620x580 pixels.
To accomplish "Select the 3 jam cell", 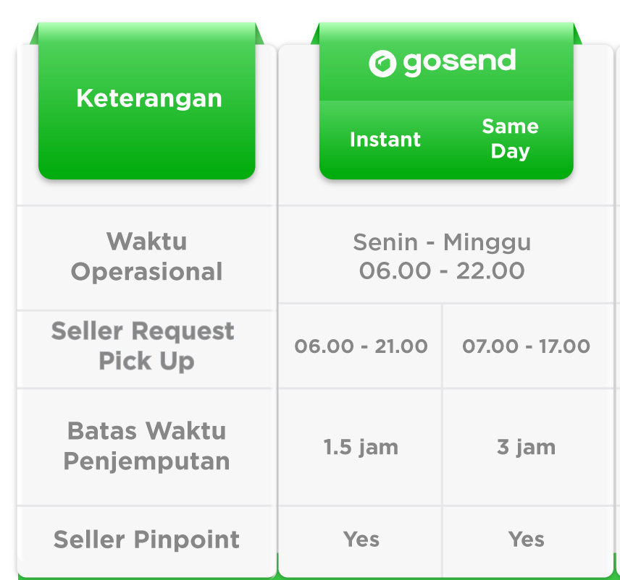I will pos(526,448).
